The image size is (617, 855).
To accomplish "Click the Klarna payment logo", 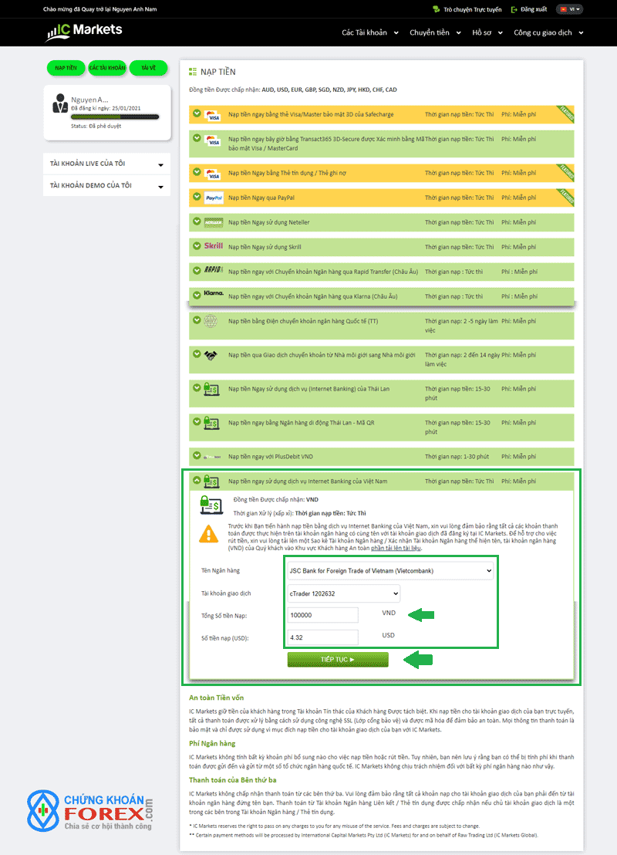I will click(214, 295).
